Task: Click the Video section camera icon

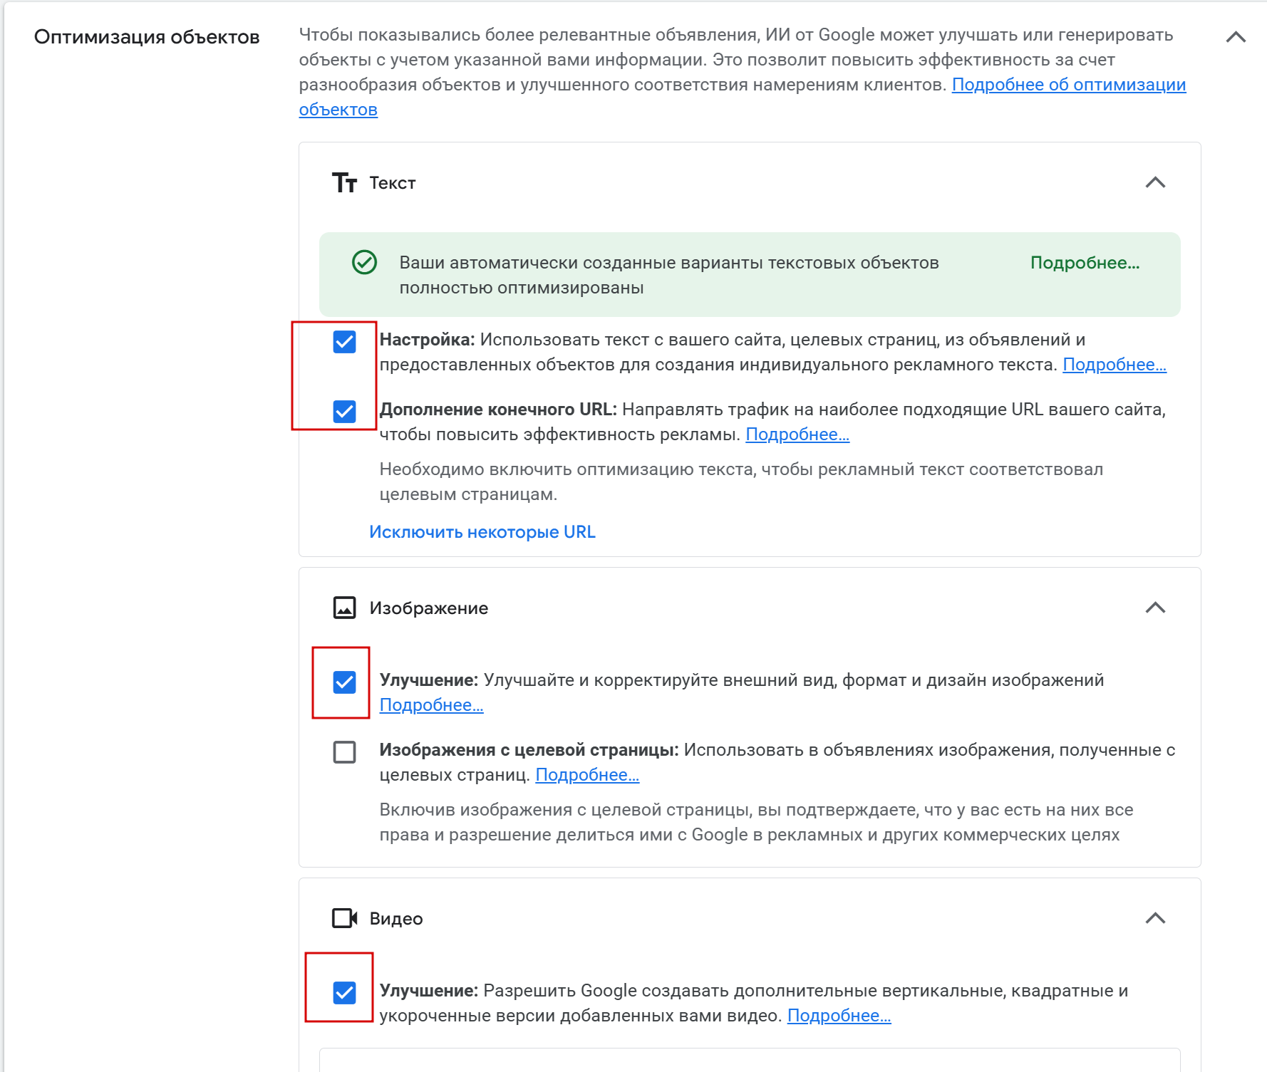Action: click(x=344, y=918)
